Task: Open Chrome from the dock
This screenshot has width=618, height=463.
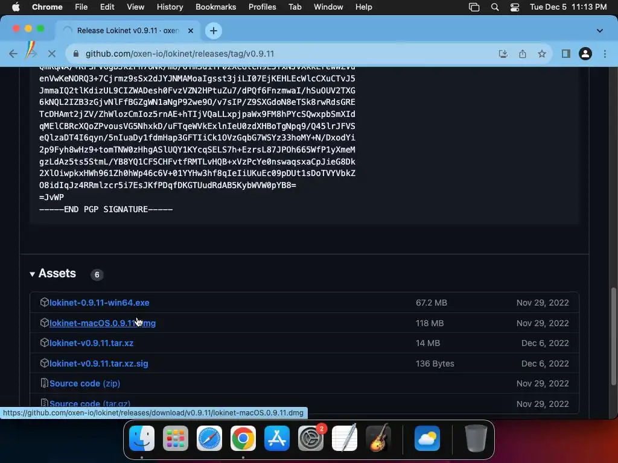Action: point(243,438)
